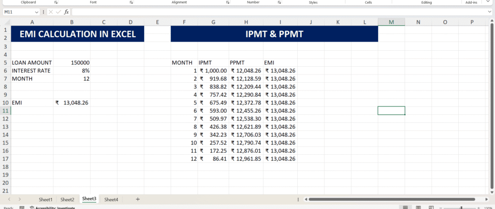
Task: Select the EMI result cell in column B
Action: coord(72,103)
